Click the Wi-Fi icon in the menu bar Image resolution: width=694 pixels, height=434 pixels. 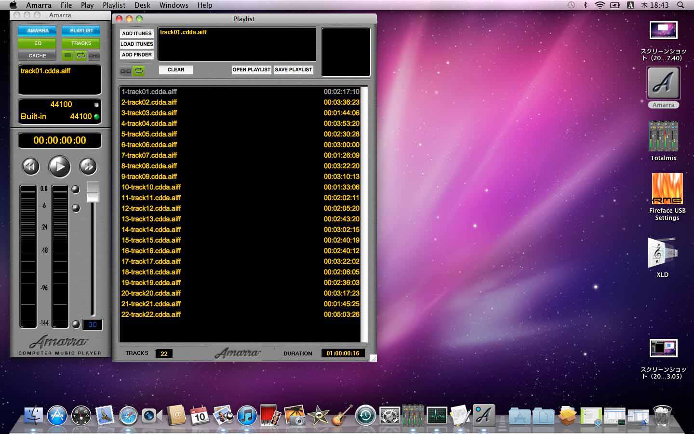click(600, 5)
